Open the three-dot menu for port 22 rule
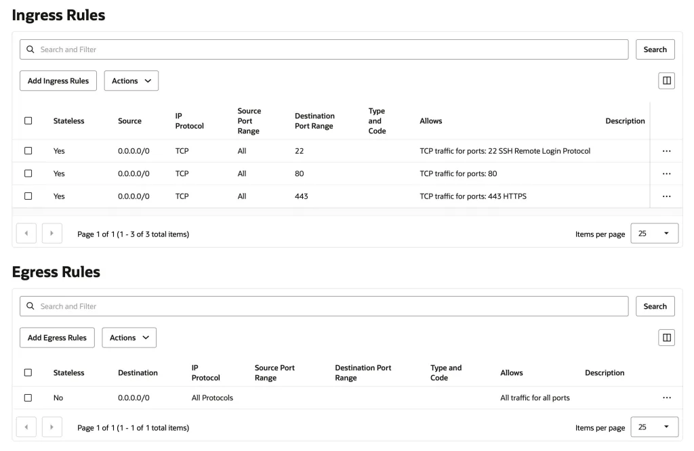Image resolution: width=694 pixels, height=451 pixels. point(666,151)
